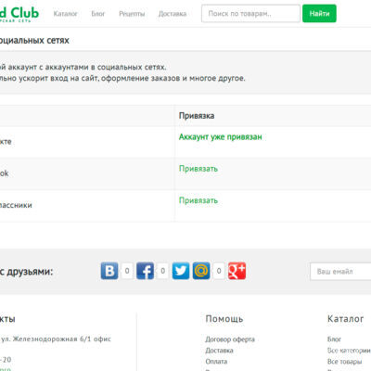
Task: Click the VKontakte share counter
Action: coord(127,271)
